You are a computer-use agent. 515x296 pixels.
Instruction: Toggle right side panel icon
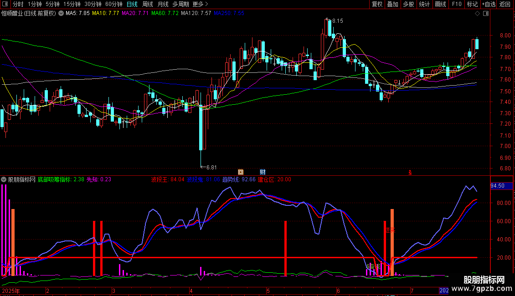(486, 14)
